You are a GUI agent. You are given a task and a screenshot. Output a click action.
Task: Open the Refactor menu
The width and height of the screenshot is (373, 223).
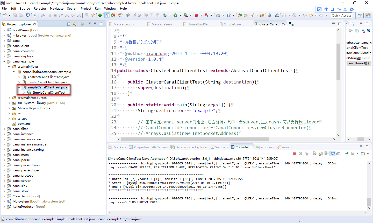(x=40, y=8)
